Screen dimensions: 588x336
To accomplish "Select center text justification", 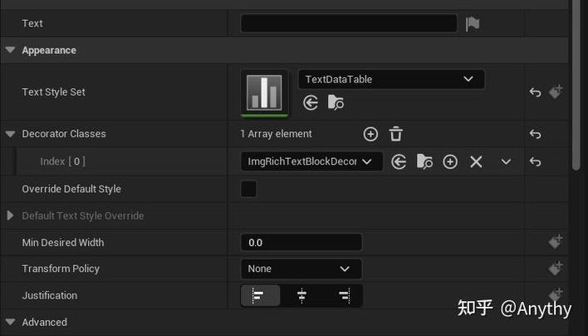I will (x=301, y=295).
